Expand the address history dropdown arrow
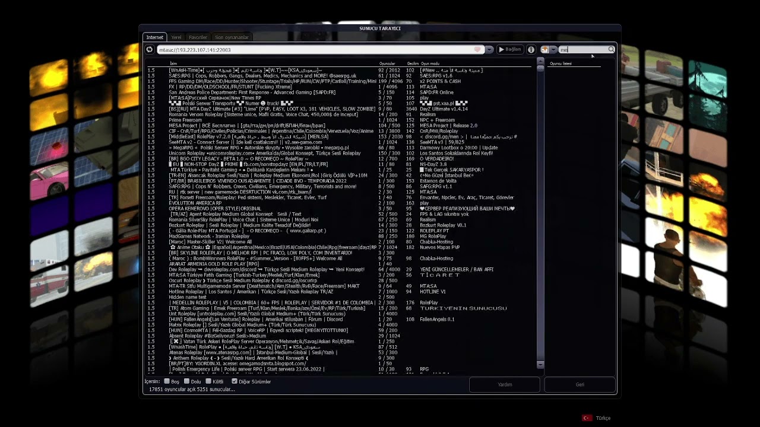The width and height of the screenshot is (760, 427). tap(489, 50)
